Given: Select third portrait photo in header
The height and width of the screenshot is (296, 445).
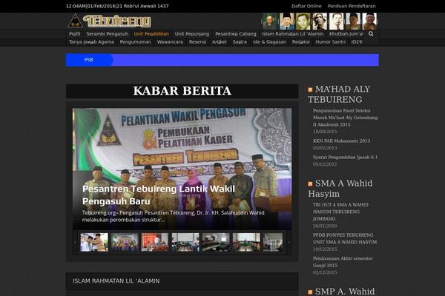Looking at the screenshot, I should click(303, 21).
